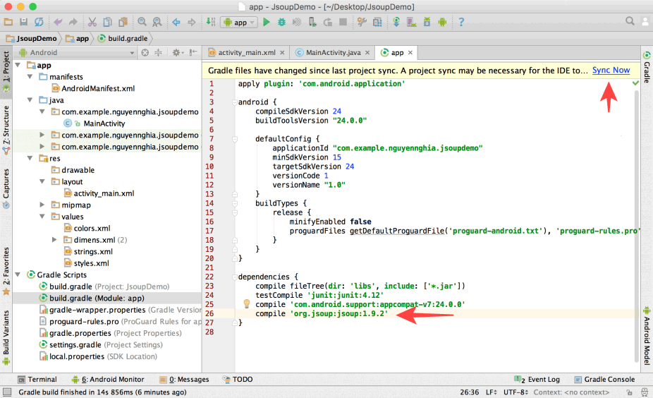Hide the project panel with the pin icon
This screenshot has width=653, height=398.
pos(193,52)
